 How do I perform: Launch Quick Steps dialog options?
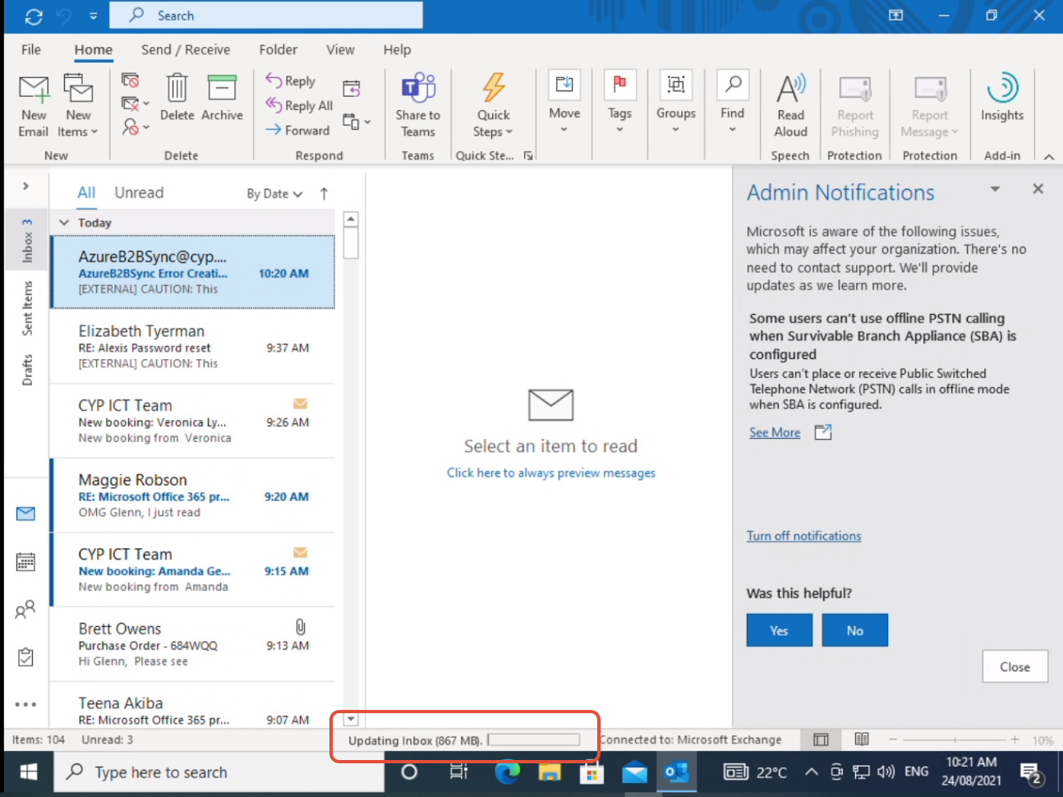coord(528,155)
